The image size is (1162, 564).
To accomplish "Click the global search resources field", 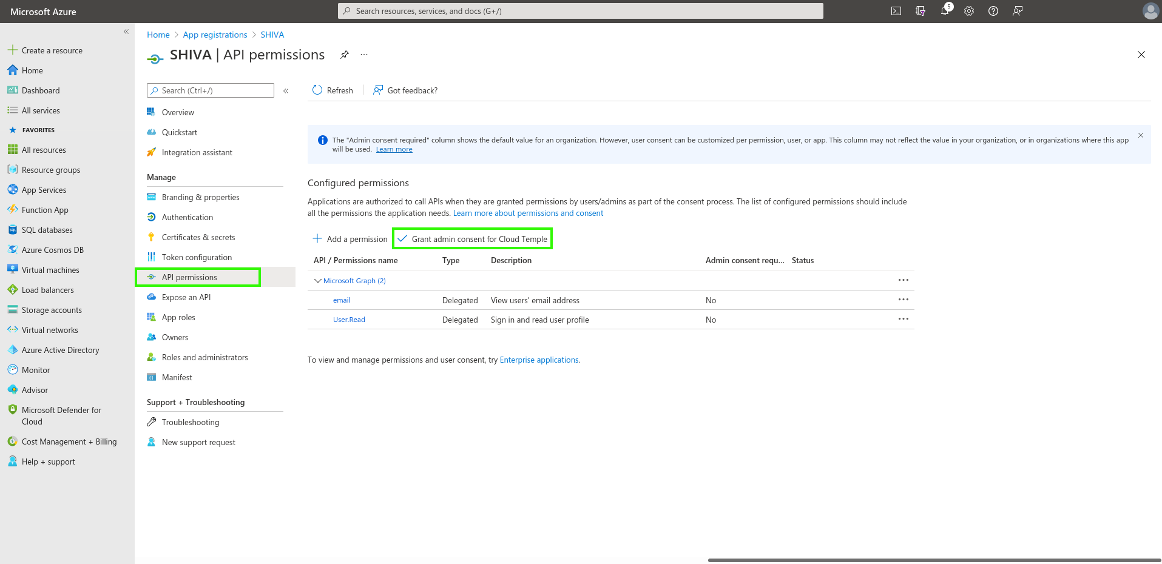I will [580, 11].
